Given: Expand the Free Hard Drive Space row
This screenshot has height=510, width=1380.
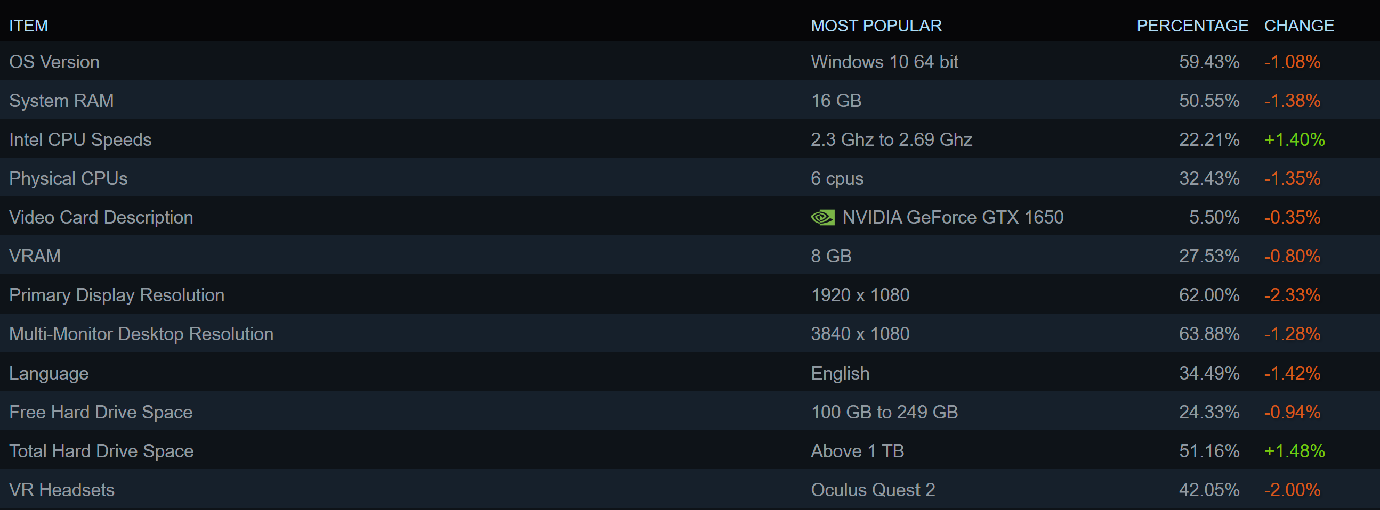Looking at the screenshot, I should tap(101, 412).
